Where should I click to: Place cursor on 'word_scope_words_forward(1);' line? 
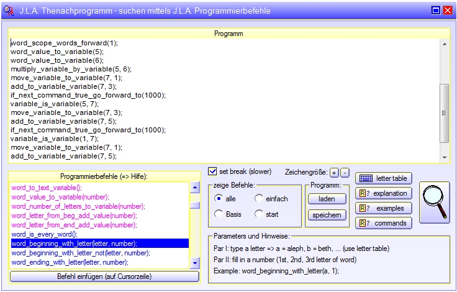click(64, 43)
